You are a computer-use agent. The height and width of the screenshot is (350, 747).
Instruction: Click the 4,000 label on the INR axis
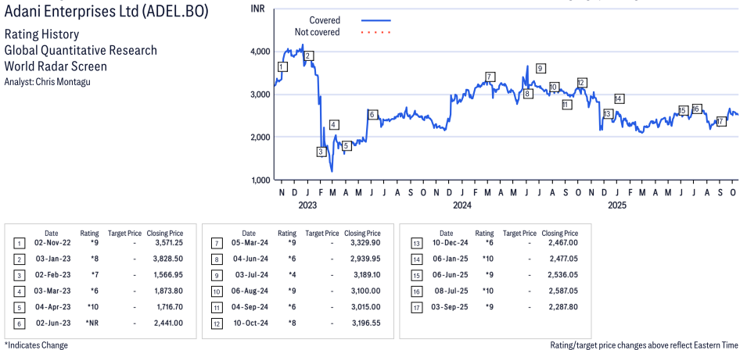pos(260,52)
